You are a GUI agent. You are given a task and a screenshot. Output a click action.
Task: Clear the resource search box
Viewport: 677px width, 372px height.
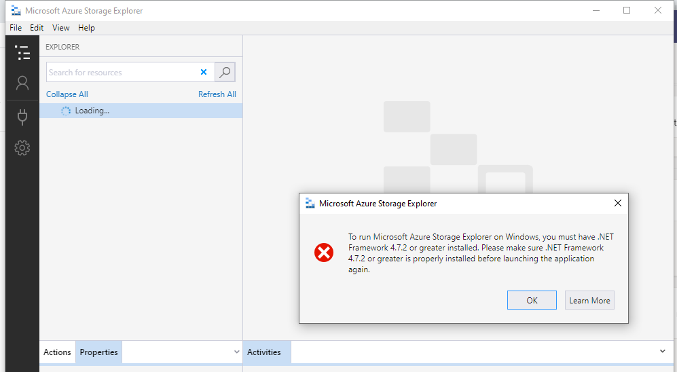204,72
